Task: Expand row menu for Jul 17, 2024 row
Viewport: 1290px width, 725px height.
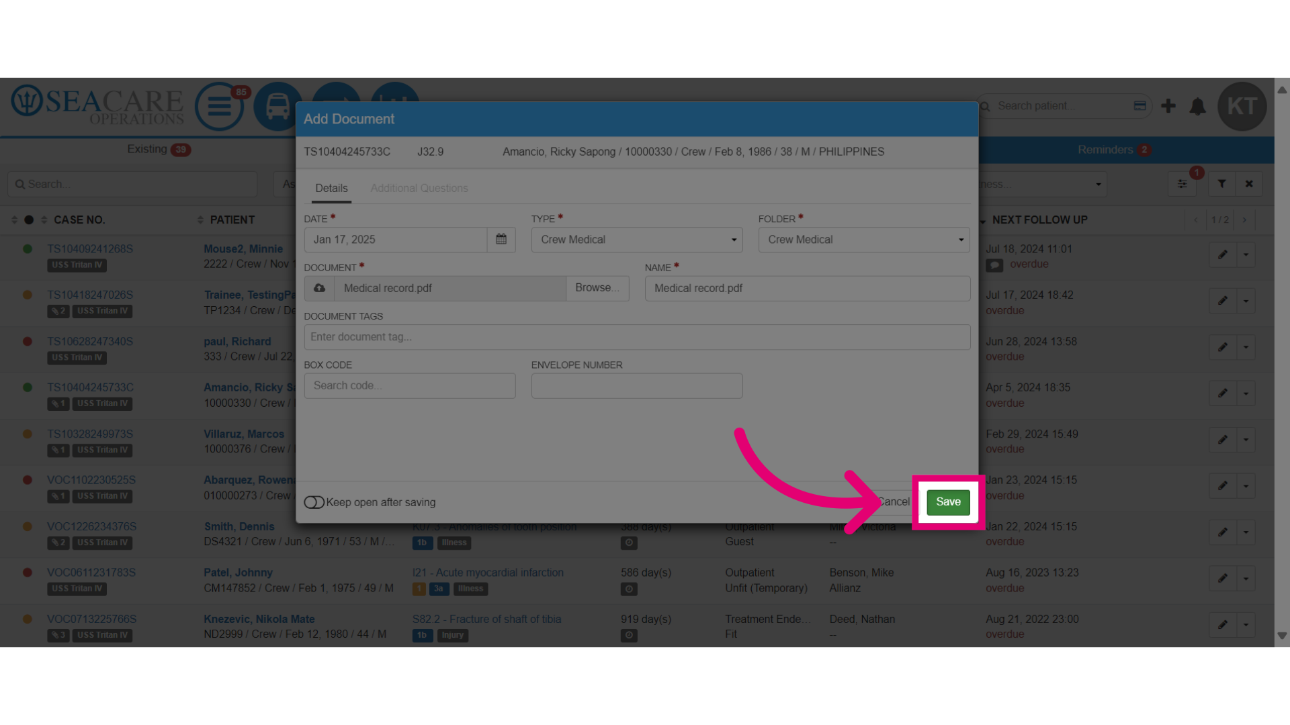Action: coord(1246,301)
